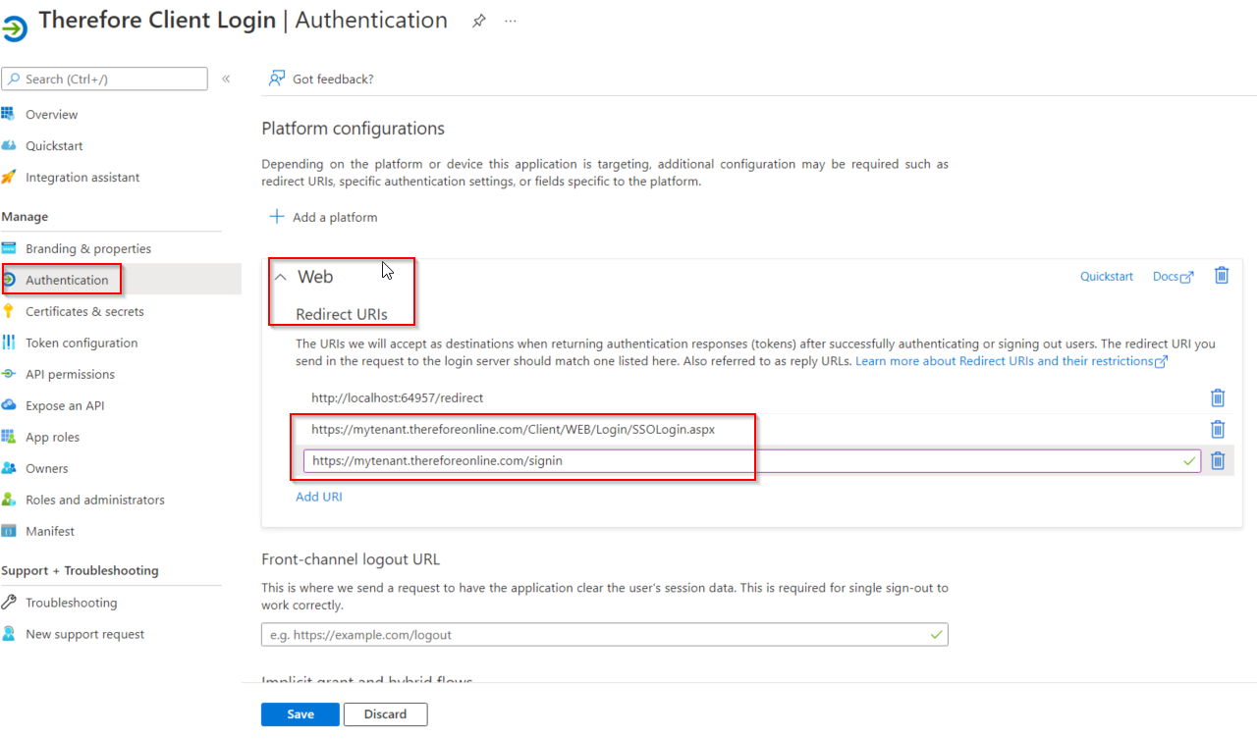The image size is (1257, 739).
Task: Click the Got feedback person icon
Action: (x=277, y=79)
